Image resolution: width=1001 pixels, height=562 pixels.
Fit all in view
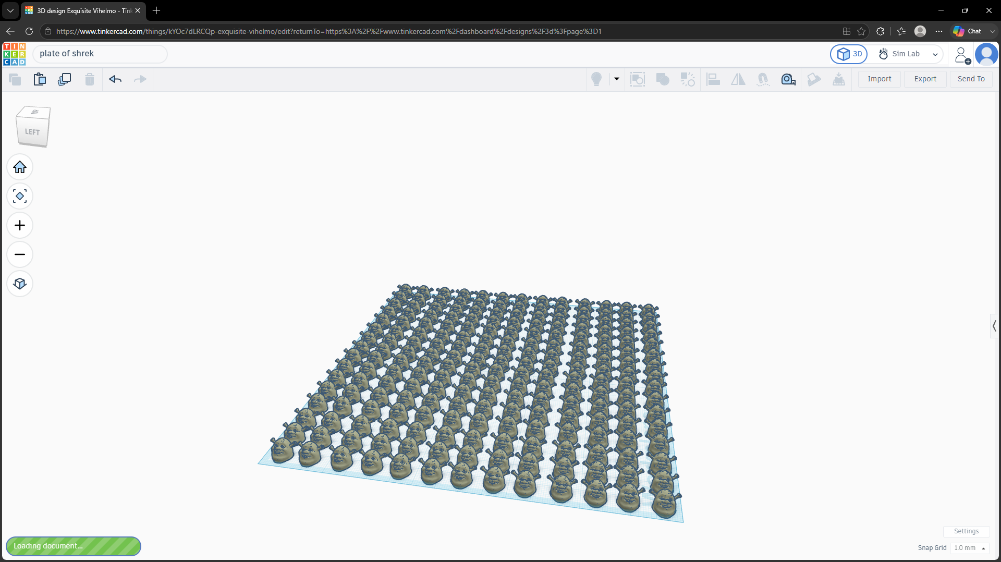tap(20, 197)
